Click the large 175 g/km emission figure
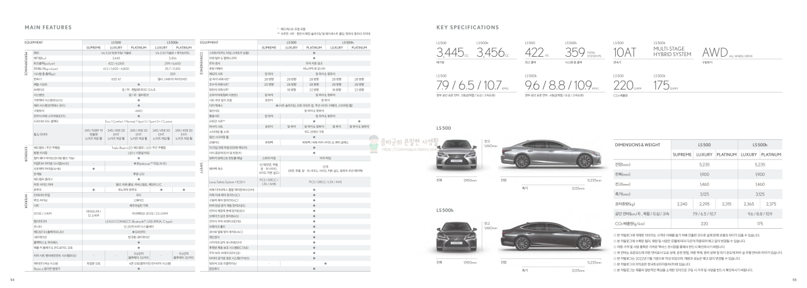 click(662, 85)
